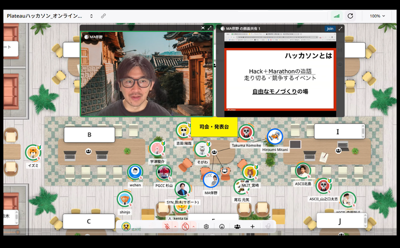Click the leave seat icon in toolbar
This screenshot has width=400, height=248.
(x=268, y=227)
